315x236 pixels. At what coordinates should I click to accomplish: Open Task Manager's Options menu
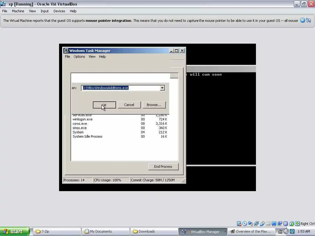point(79,57)
